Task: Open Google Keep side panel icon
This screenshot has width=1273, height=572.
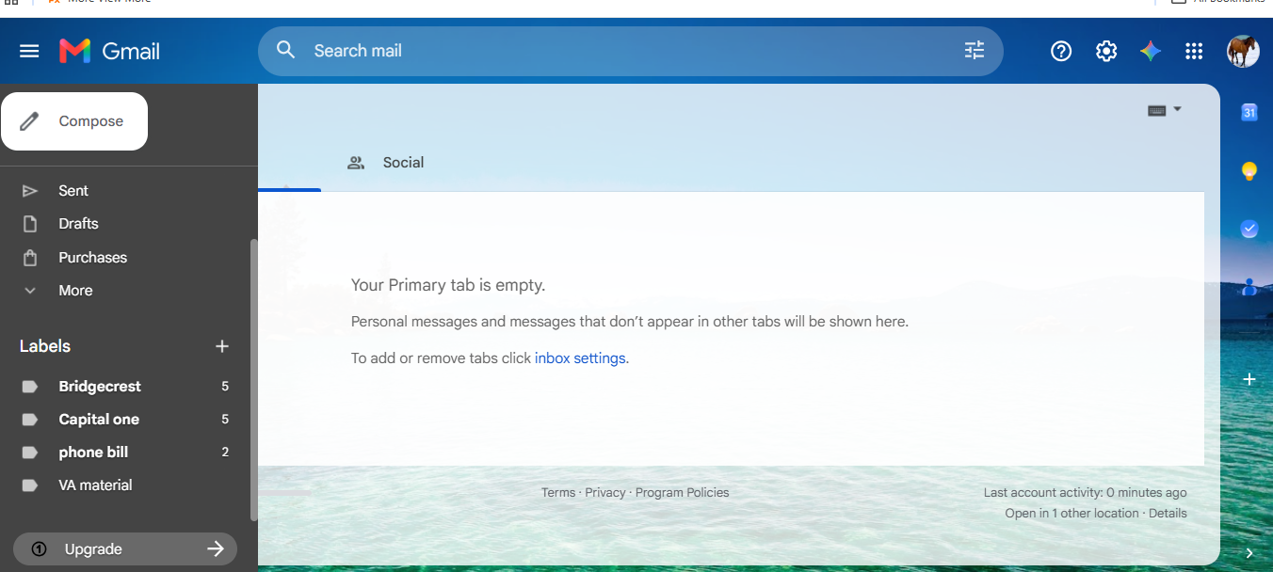Action: pyautogui.click(x=1249, y=171)
